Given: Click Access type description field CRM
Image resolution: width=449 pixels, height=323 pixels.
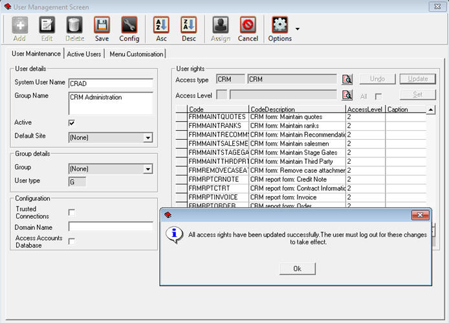Looking at the screenshot, I should (x=292, y=79).
